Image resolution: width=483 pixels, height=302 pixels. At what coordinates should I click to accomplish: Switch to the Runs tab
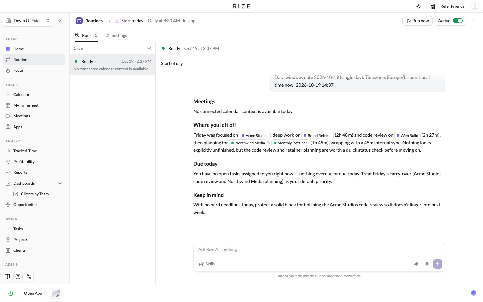[x=86, y=35]
